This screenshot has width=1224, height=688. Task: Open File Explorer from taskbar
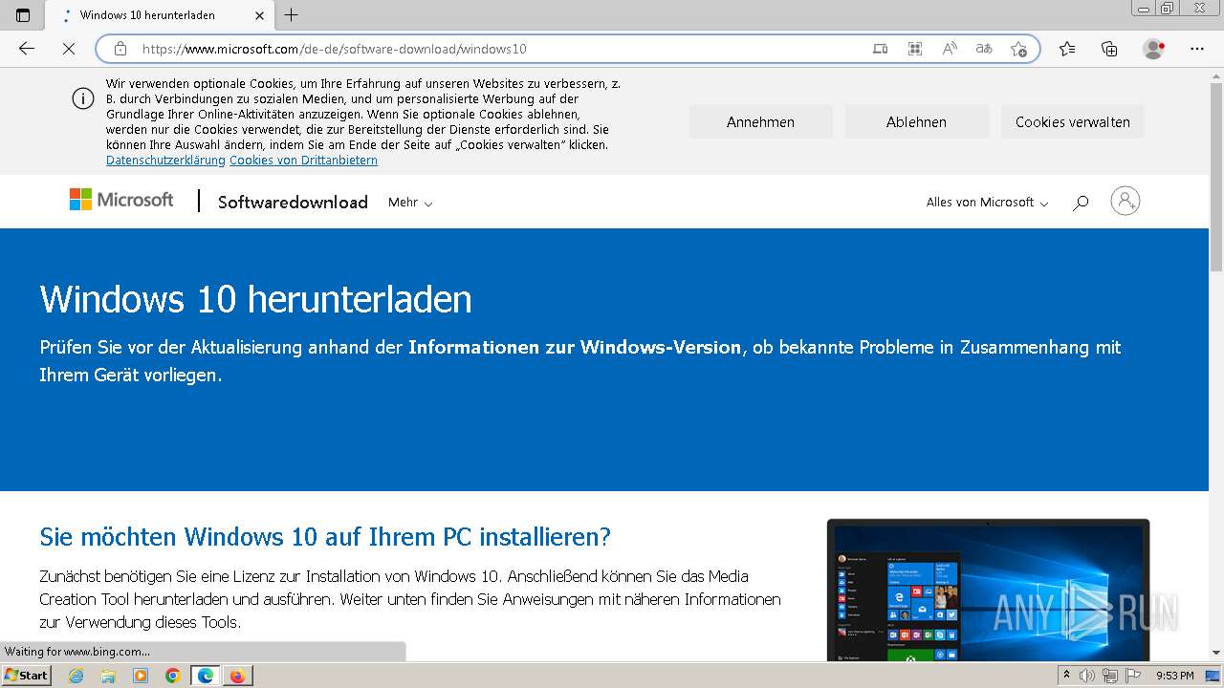pyautogui.click(x=108, y=676)
